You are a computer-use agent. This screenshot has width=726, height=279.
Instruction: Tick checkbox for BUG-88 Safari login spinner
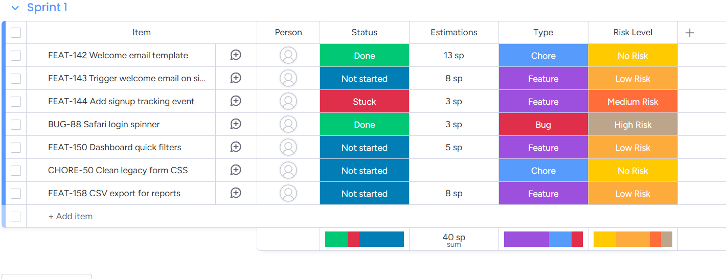[16, 124]
